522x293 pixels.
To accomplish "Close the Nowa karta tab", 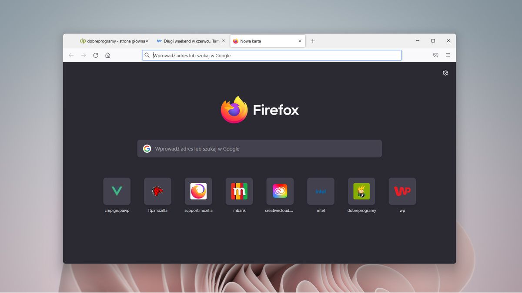I will 300,41.
